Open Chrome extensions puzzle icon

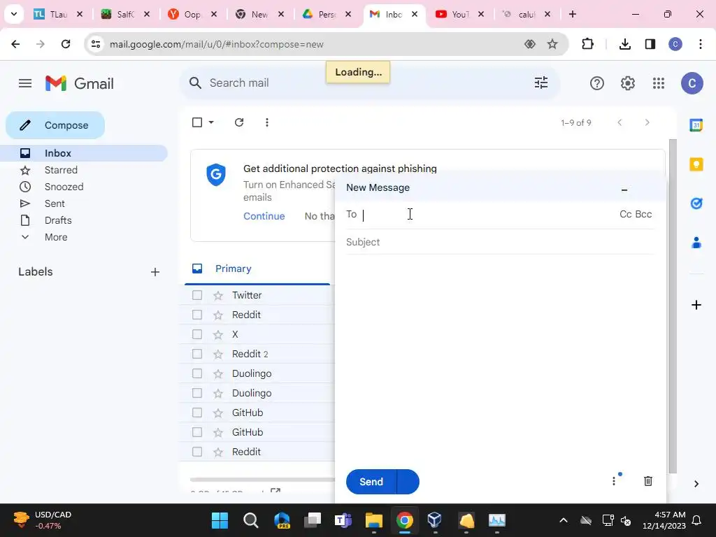click(587, 44)
